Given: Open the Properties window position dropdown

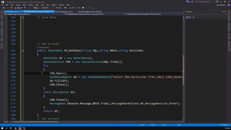Looking at the screenshot, I should (x=222, y=12).
